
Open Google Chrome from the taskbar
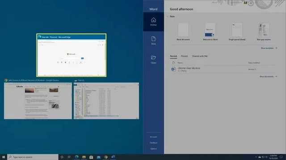click(106, 157)
